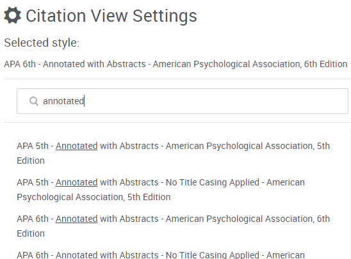Pick APA 6th Annotated with Abstracts style
Viewport: 351px width, 259px height.
(174, 226)
